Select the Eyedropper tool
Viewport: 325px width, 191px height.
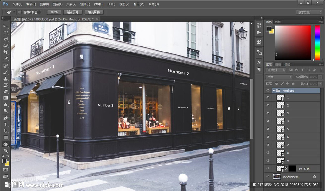click(6, 59)
